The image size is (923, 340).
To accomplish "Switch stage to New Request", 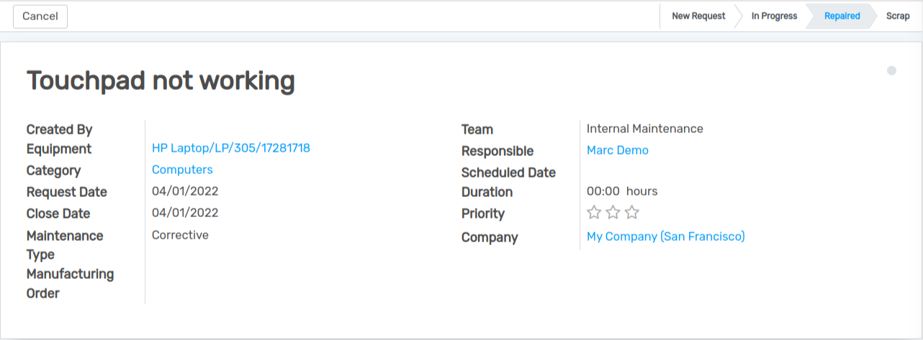I will (x=698, y=16).
